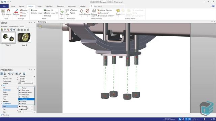Screen dimensions: 216x121
Task: Select the Diameter measurement tool
Action: point(87,11)
